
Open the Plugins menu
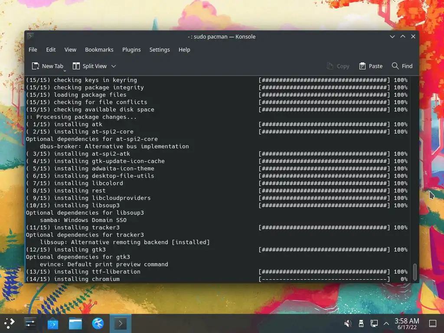pyautogui.click(x=131, y=49)
